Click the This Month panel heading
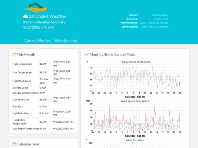Image resolution: width=198 pixels, height=148 pixels. click(x=26, y=54)
